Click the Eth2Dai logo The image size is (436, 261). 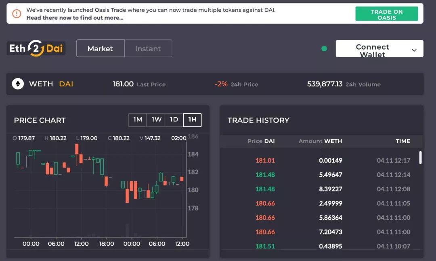[x=36, y=48]
